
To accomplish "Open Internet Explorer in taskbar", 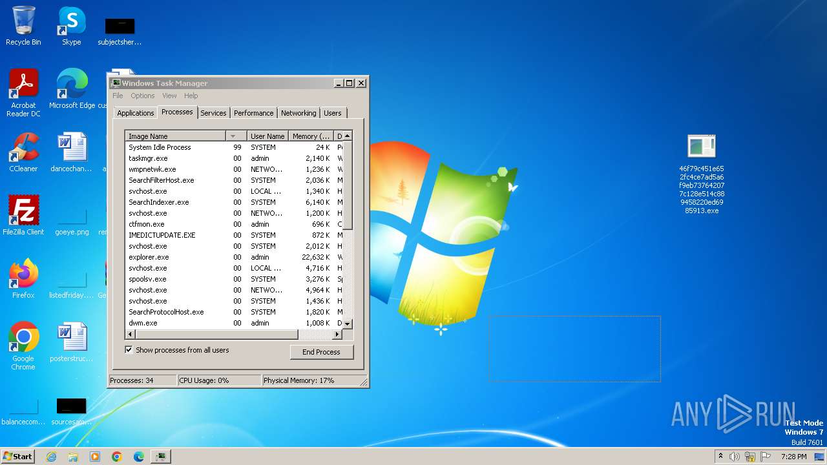I will tap(51, 457).
